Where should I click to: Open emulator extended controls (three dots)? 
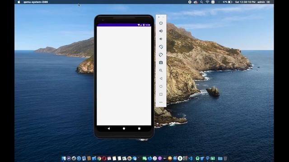161,102
